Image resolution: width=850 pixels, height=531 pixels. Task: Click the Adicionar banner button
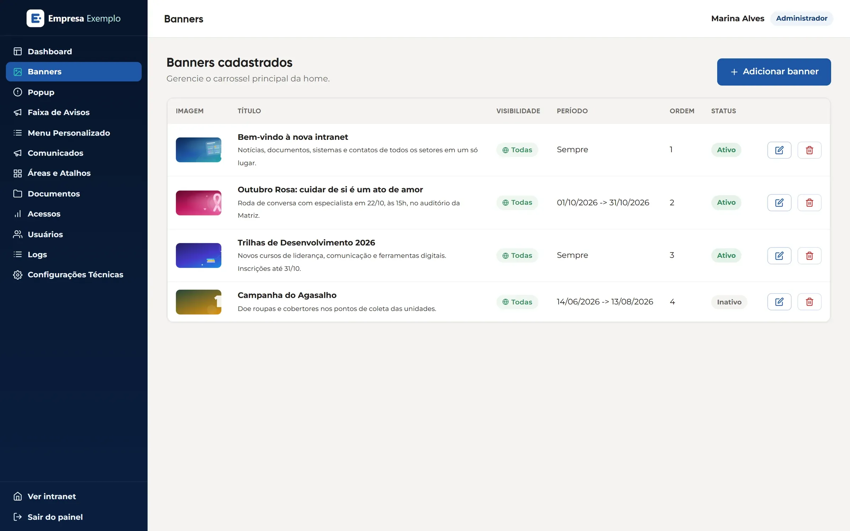click(774, 72)
